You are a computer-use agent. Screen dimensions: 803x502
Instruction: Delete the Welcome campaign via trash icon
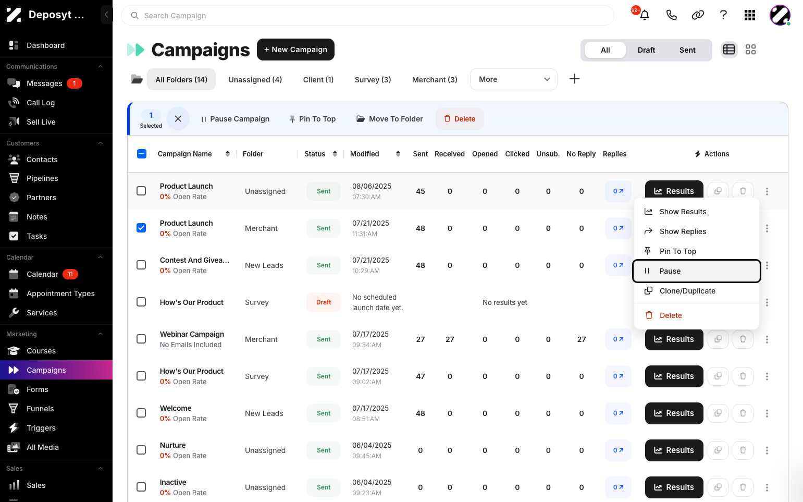743,413
